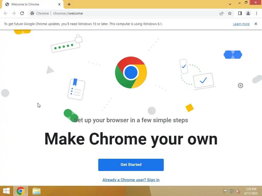Screen dimensions: 262x196
Task: Open the profile avatar menu
Action: pyautogui.click(x=248, y=13)
